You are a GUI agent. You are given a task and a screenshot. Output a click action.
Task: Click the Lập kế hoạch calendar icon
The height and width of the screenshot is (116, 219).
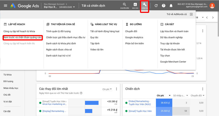(x=5, y=24)
